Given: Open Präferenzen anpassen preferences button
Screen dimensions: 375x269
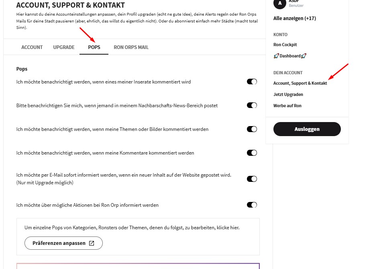Looking at the screenshot, I should point(63,243).
